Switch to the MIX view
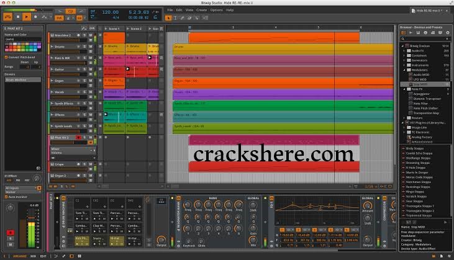The image size is (454, 260). point(34,256)
